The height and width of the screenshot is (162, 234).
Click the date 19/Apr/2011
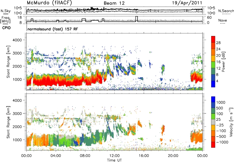click(x=187, y=3)
